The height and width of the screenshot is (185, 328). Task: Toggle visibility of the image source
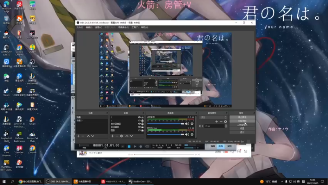pos(139,130)
